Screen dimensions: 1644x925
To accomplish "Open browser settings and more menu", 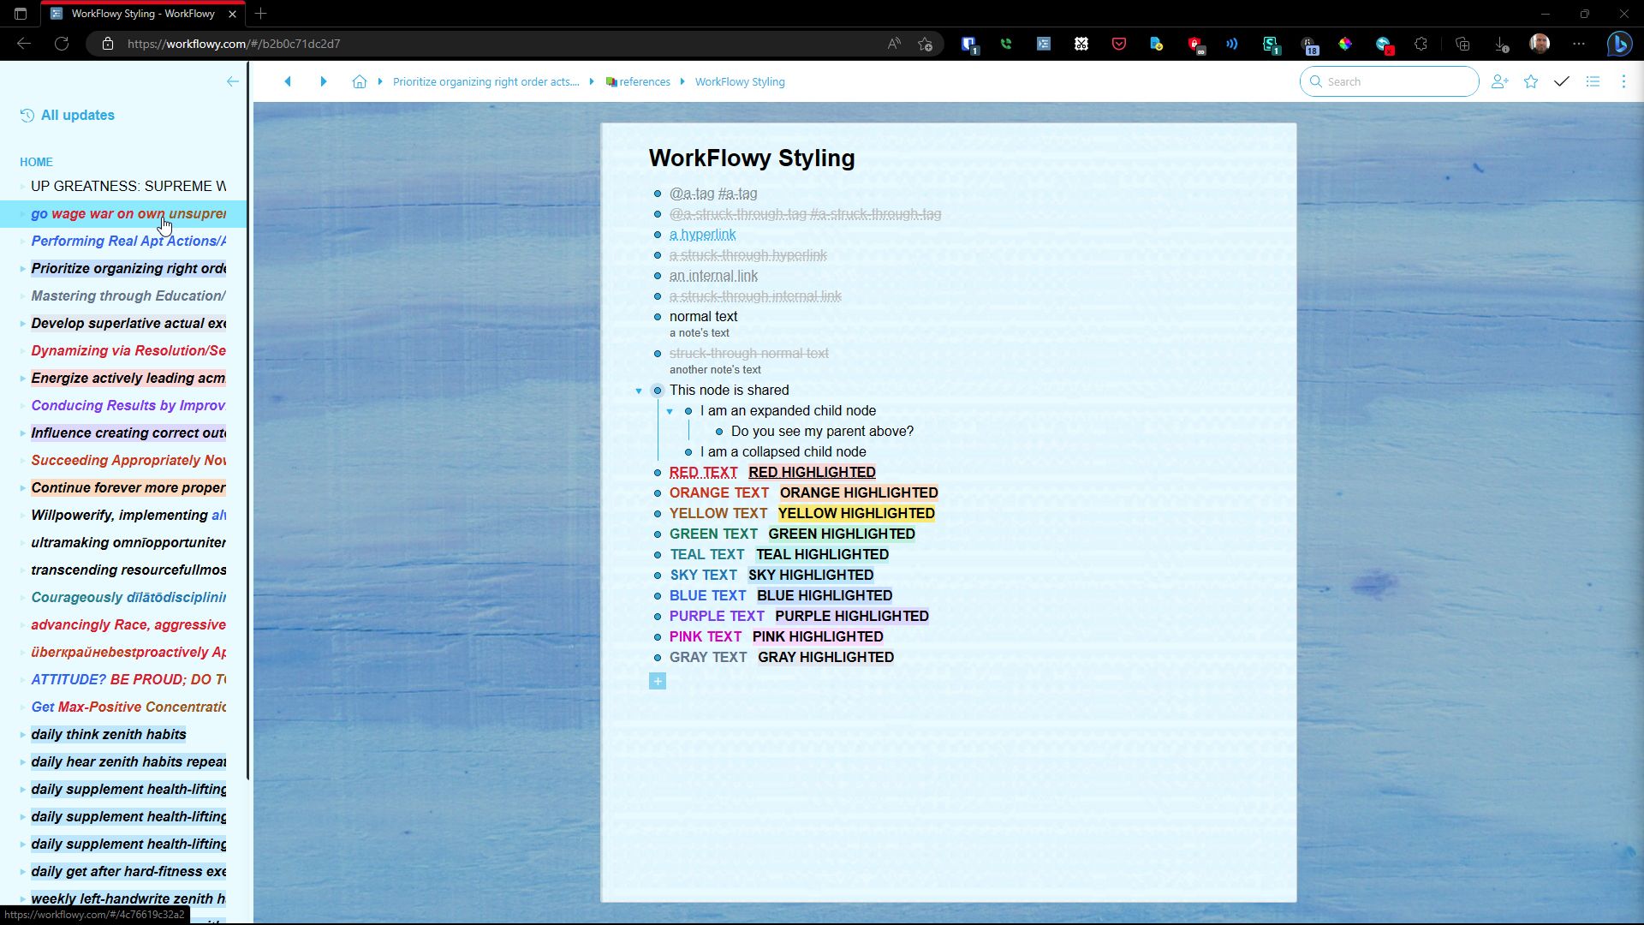I will pyautogui.click(x=1579, y=44).
